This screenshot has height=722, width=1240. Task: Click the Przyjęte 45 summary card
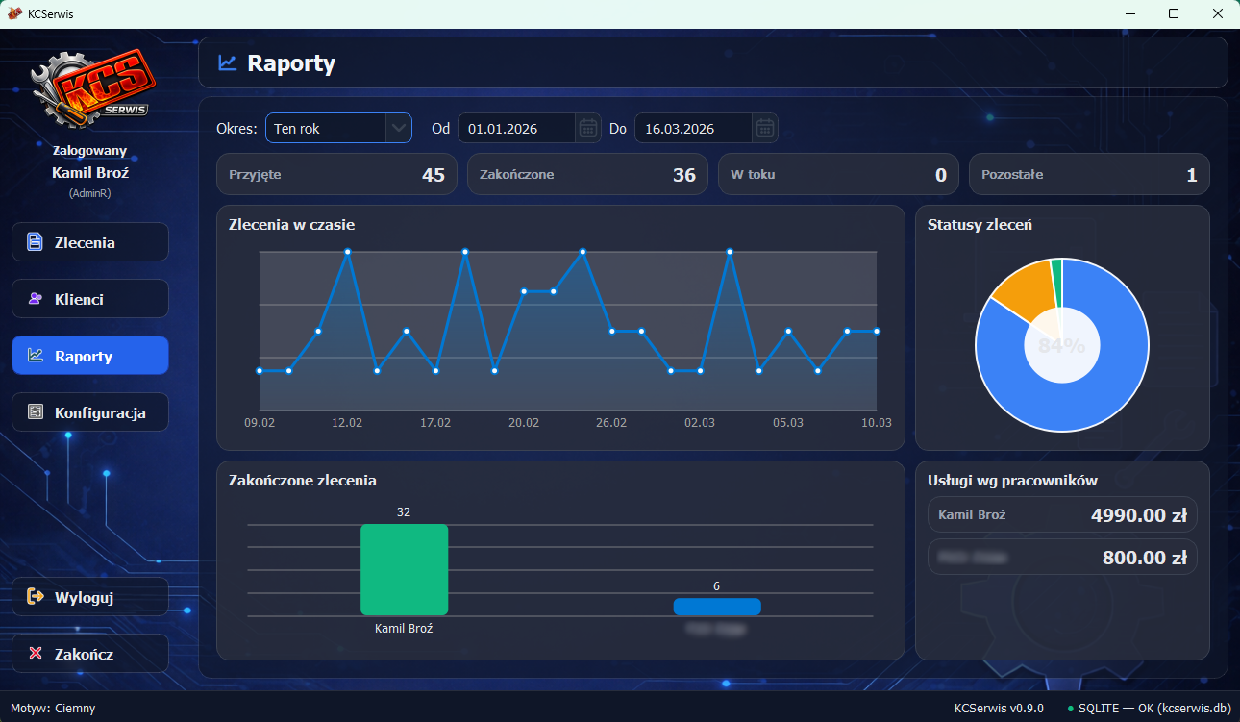click(336, 175)
